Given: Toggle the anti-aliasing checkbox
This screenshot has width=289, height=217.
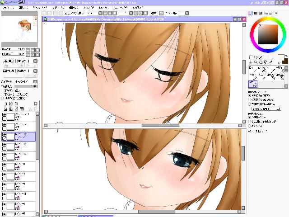Looking at the screenshot, I should point(249,131).
